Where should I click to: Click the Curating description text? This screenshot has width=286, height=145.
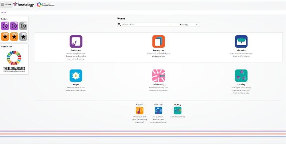click(241, 90)
